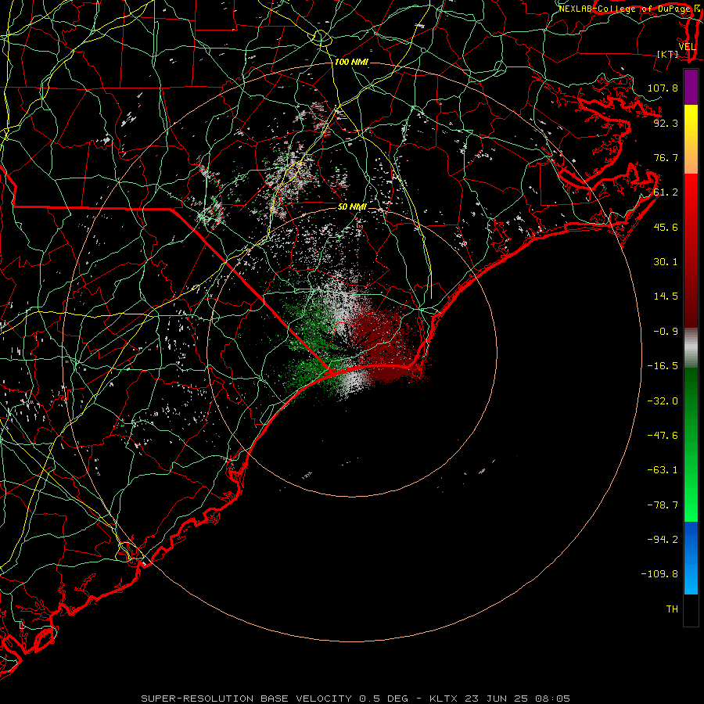Click the 92.3 legend value
The height and width of the screenshot is (704, 704).
[666, 123]
